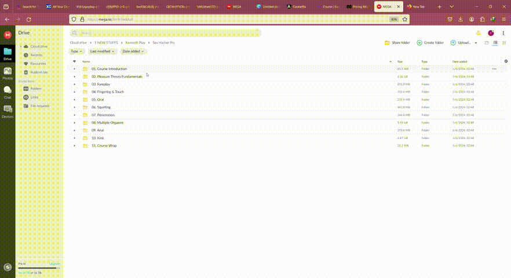Open a new browser tab with plus
Viewport: 511px width, 278px height.
click(x=439, y=6)
